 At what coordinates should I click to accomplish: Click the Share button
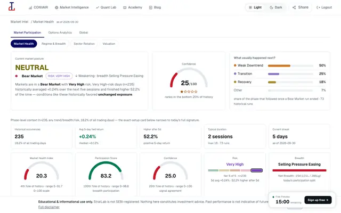[301, 7]
